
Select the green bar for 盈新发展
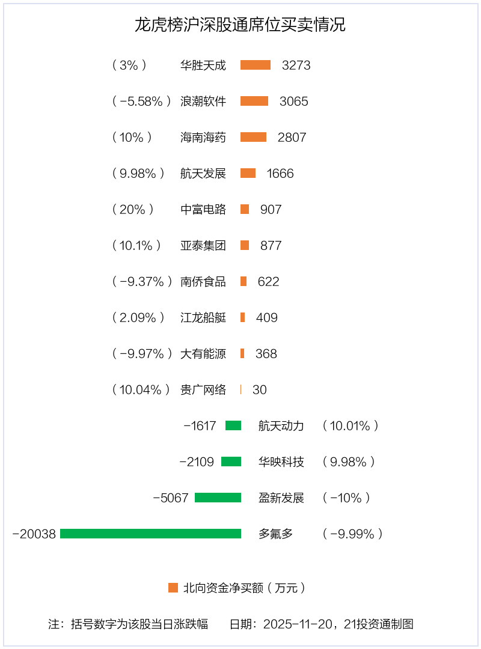218,498
